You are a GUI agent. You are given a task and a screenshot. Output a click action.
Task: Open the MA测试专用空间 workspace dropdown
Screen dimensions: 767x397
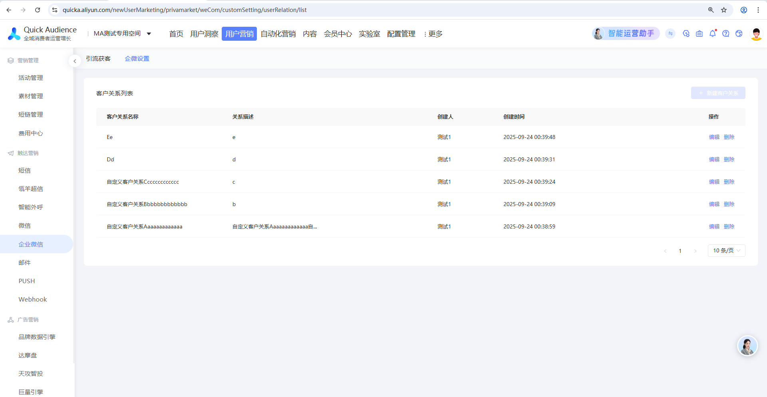tap(122, 34)
